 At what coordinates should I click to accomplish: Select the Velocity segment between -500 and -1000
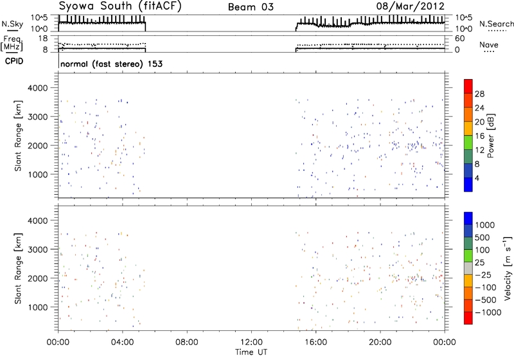468,305
